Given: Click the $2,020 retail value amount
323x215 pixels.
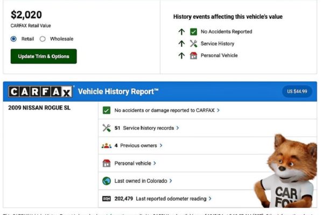Looking at the screenshot, I should click(x=26, y=15).
